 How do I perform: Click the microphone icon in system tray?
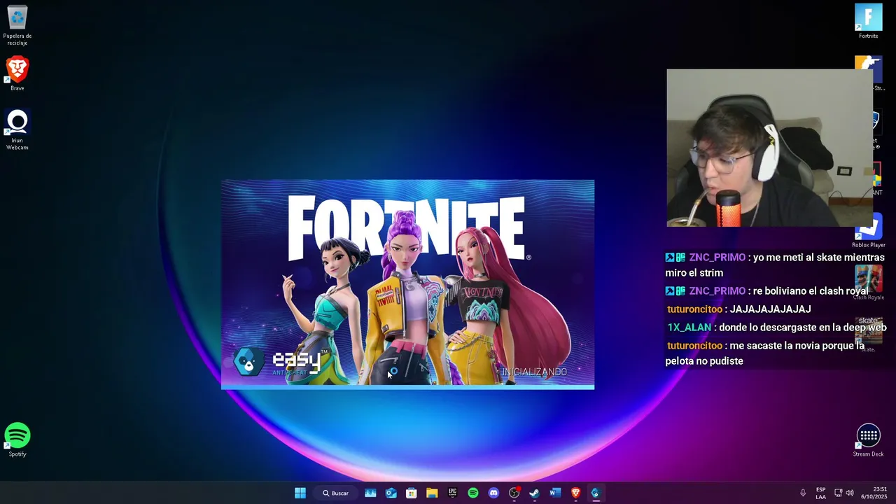[803, 493]
